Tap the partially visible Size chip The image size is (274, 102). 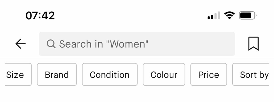click(18, 75)
